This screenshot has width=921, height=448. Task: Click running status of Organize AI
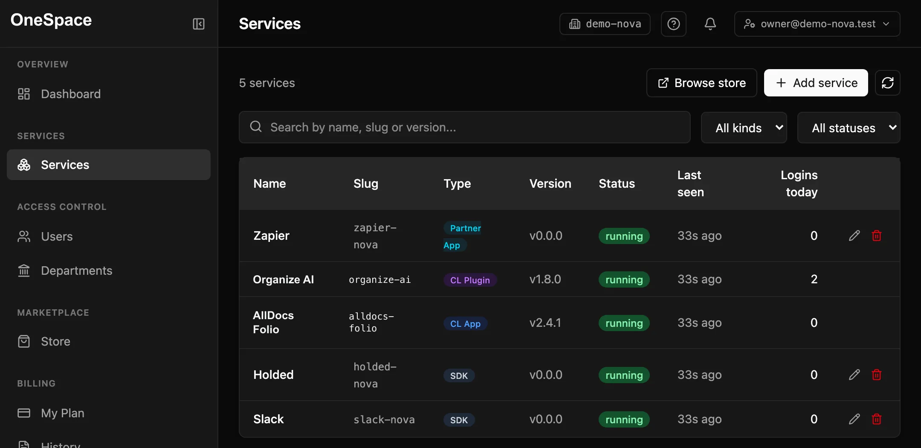tap(624, 279)
